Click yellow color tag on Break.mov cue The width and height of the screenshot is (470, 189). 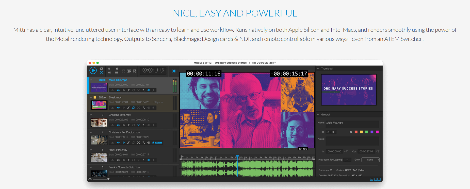pos(95,97)
